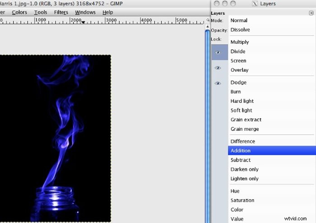Screen dimensions: 316x223
Task: Minimize the Layers window with middle round button
Action: [x=225, y=4]
